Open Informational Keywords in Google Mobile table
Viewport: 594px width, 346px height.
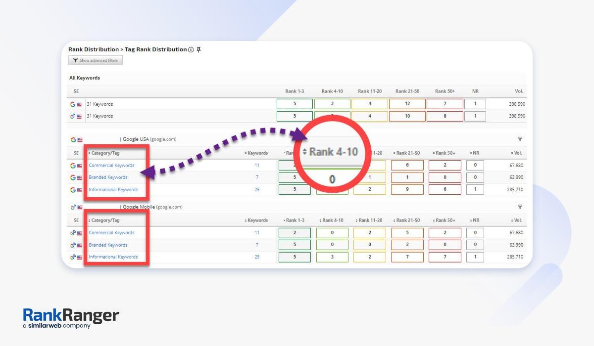pyautogui.click(x=113, y=257)
